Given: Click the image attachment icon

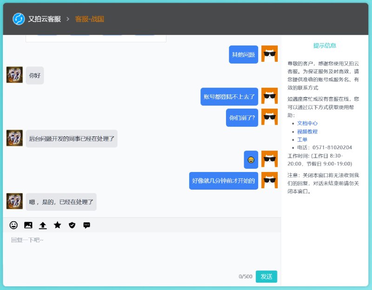Looking at the screenshot, I should [x=28, y=225].
